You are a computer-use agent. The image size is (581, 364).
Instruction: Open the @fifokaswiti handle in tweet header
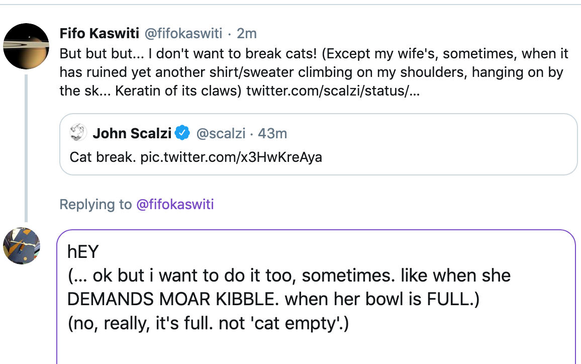pyautogui.click(x=183, y=33)
